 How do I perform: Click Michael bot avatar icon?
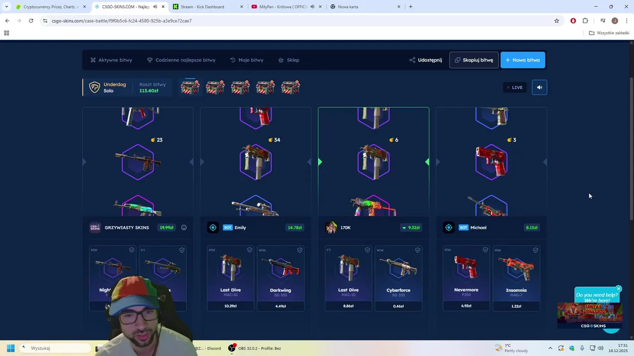click(x=449, y=227)
